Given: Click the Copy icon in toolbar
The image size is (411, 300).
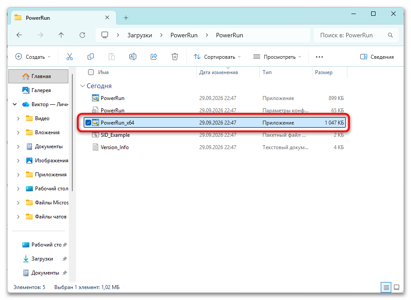Looking at the screenshot, I should [90, 57].
